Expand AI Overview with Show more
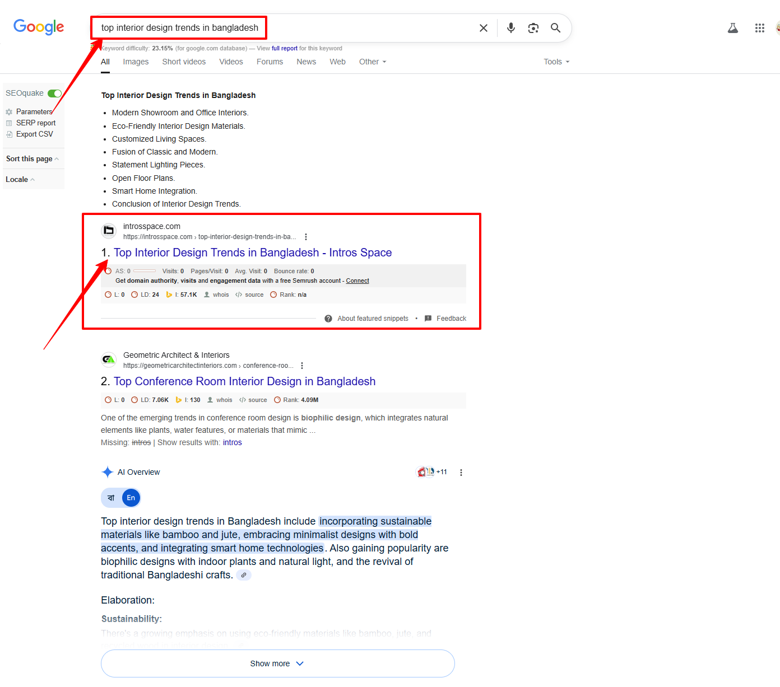Viewport: 780px width, 687px height. click(278, 663)
